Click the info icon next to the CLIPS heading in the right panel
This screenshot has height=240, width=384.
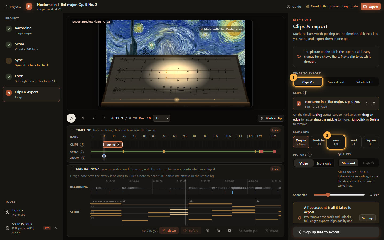coord(305,93)
